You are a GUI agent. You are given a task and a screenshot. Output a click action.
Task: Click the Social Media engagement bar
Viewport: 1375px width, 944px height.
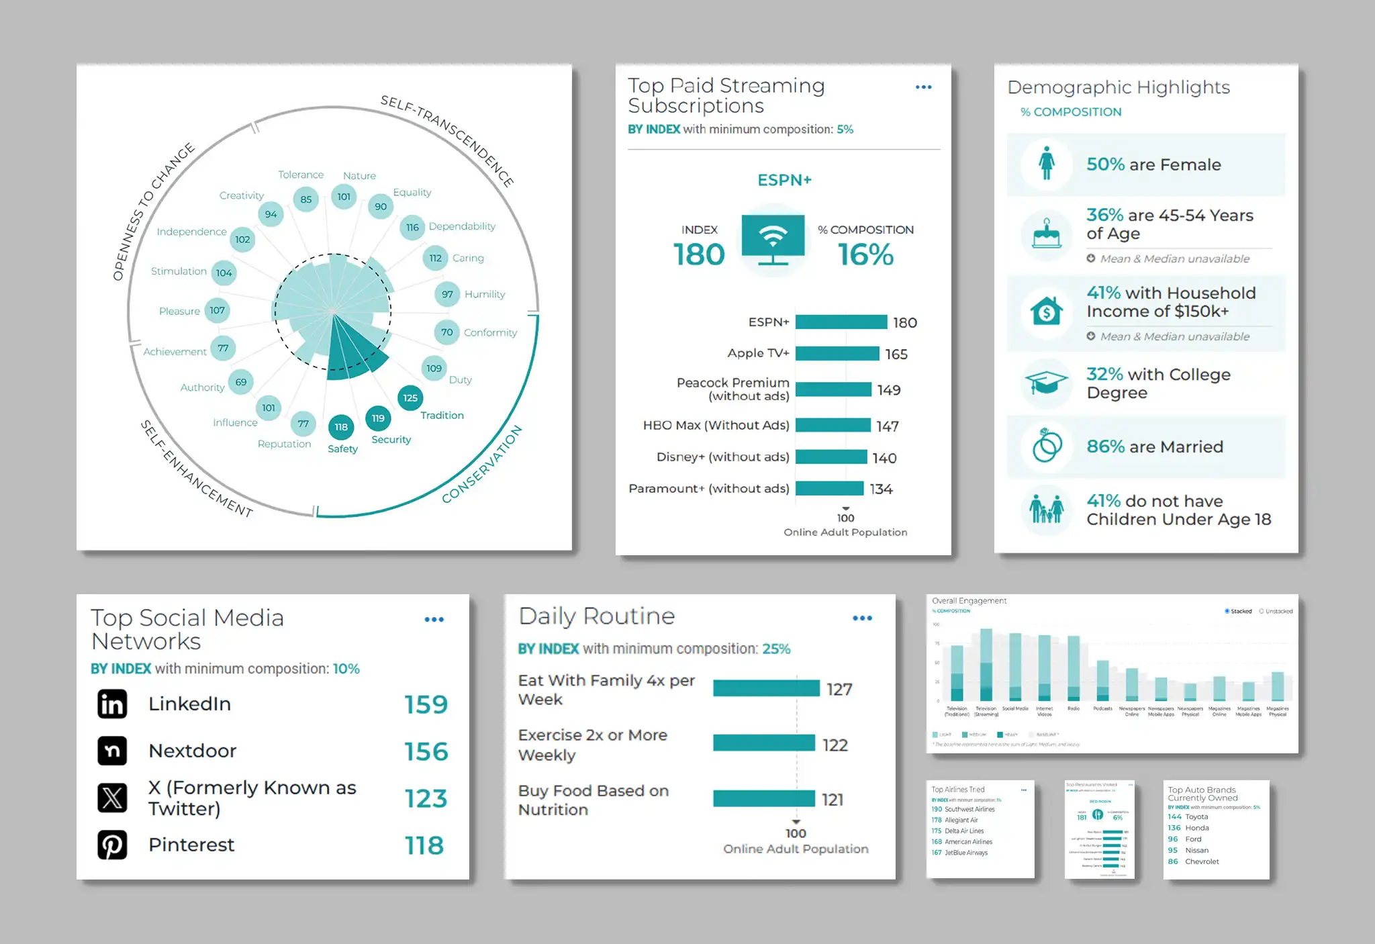(1015, 667)
